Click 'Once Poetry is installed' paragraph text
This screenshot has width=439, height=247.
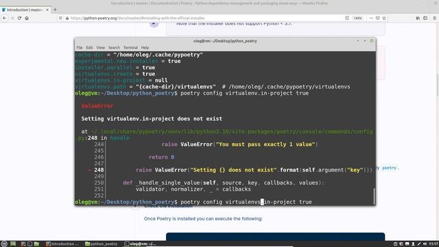click(203, 218)
